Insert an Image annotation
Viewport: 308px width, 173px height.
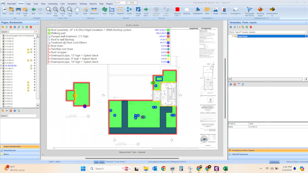click(x=216, y=11)
